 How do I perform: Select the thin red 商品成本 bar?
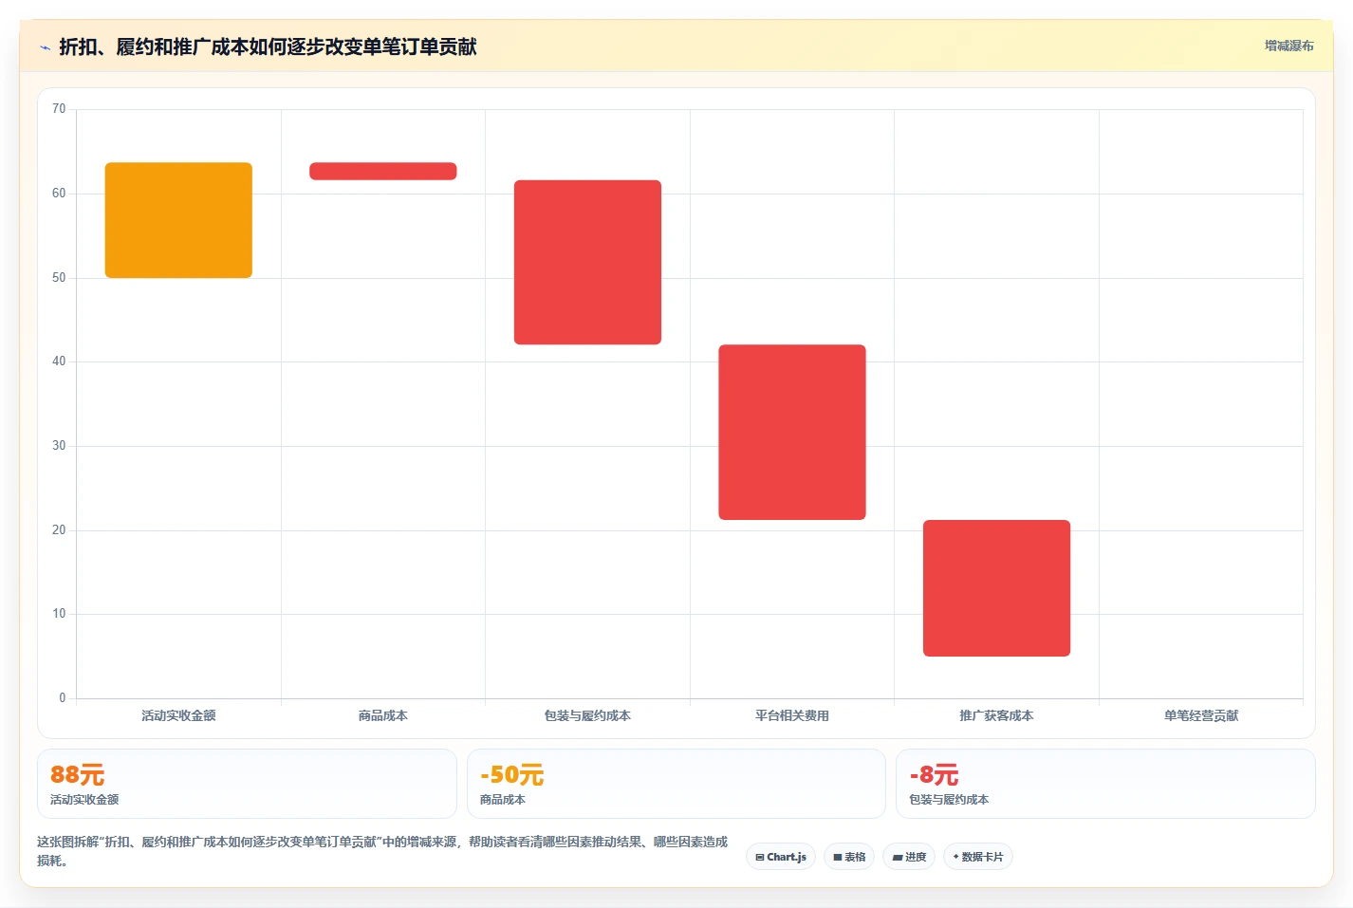[383, 171]
